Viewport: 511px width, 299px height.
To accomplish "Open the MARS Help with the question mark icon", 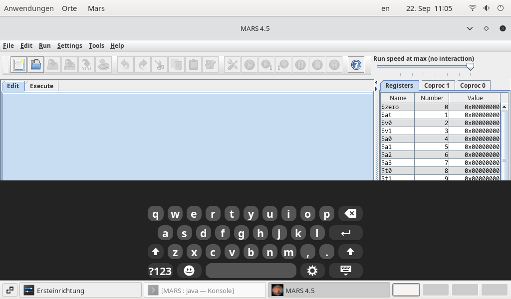I will point(356,64).
